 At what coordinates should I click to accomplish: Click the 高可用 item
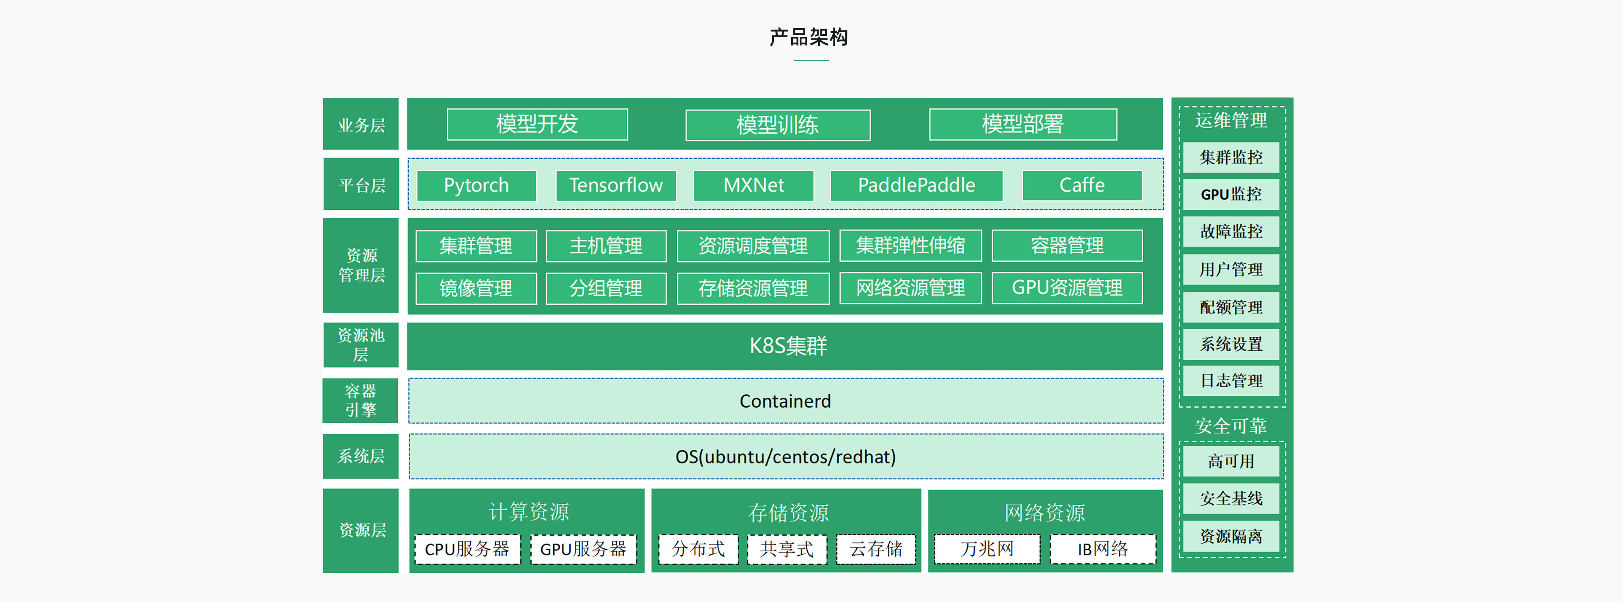1231,460
